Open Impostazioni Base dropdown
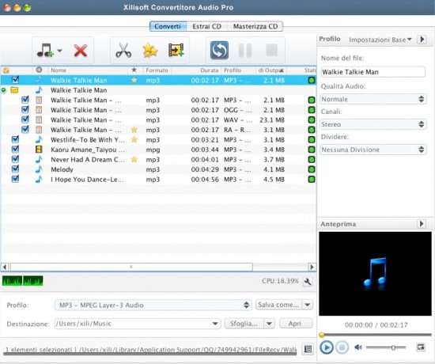This screenshot has height=364, width=435. (380, 40)
